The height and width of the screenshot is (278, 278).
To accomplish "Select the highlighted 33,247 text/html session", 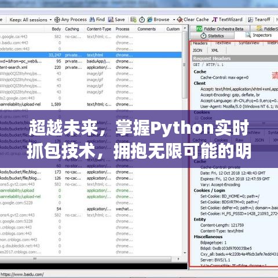I will [x=91, y=55].
